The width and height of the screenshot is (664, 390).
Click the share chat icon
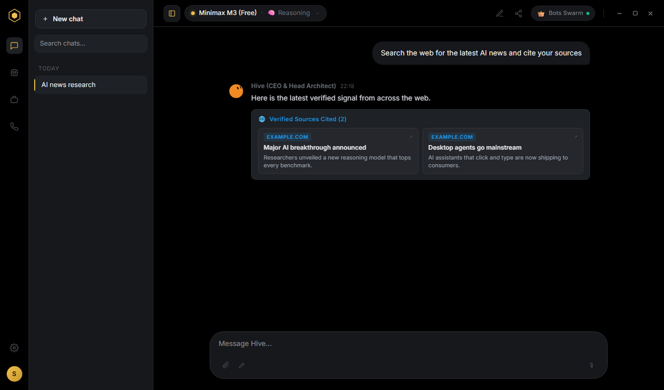pyautogui.click(x=518, y=13)
